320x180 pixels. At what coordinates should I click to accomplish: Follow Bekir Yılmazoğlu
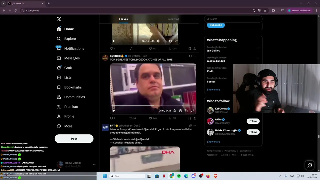pos(253,132)
